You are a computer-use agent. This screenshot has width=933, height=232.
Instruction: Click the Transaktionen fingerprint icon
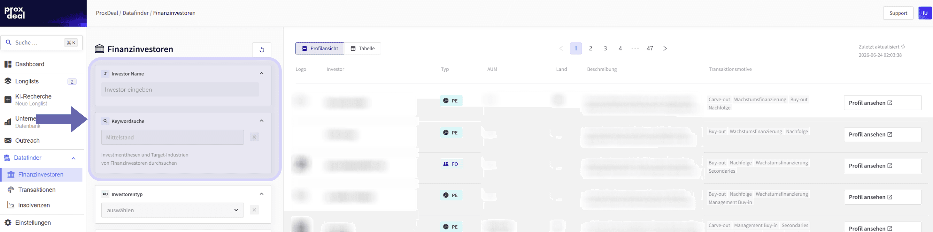(x=11, y=190)
